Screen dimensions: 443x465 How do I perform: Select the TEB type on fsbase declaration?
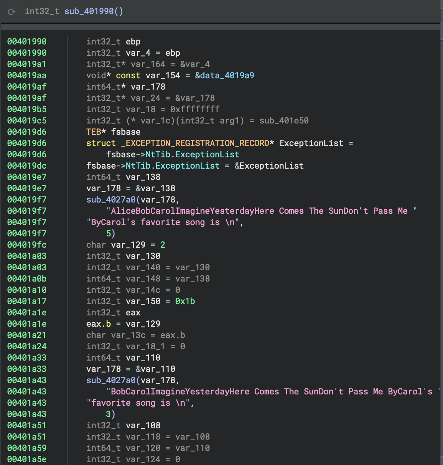(x=94, y=132)
